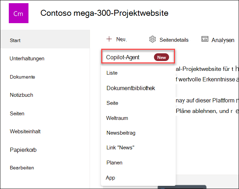239x189 pixels.
Task: Open Notizbuch in the left navigation
Action: coord(21,95)
